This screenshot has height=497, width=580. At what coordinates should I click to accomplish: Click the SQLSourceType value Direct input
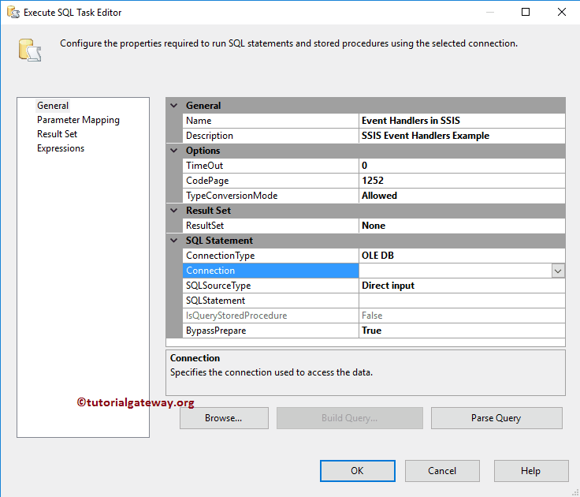462,286
